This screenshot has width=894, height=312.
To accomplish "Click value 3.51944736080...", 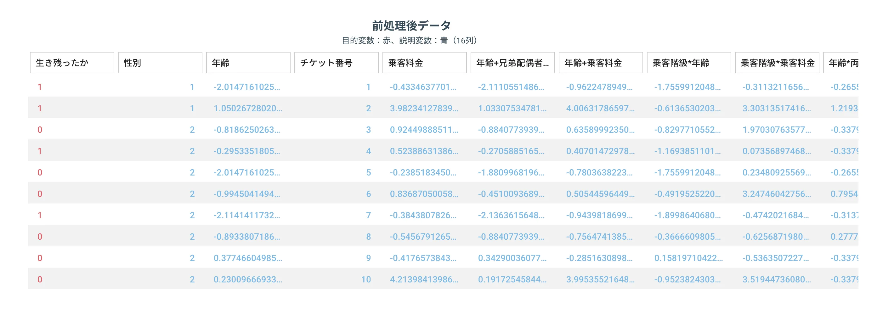I will [x=777, y=279].
